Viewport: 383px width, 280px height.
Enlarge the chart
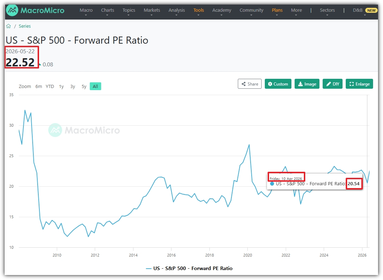[359, 84]
